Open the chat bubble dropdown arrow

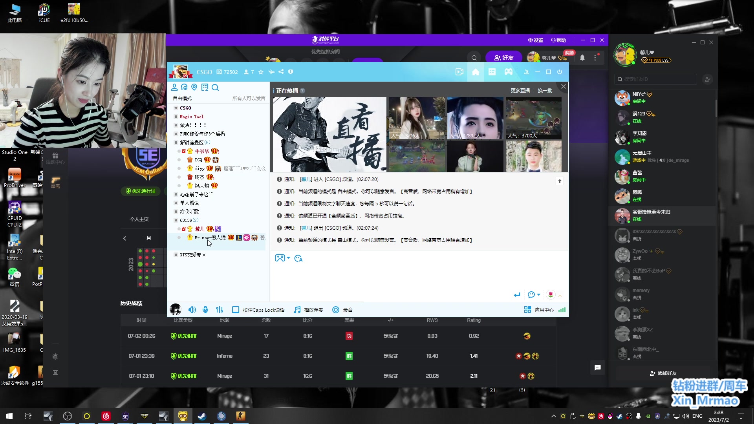(538, 294)
